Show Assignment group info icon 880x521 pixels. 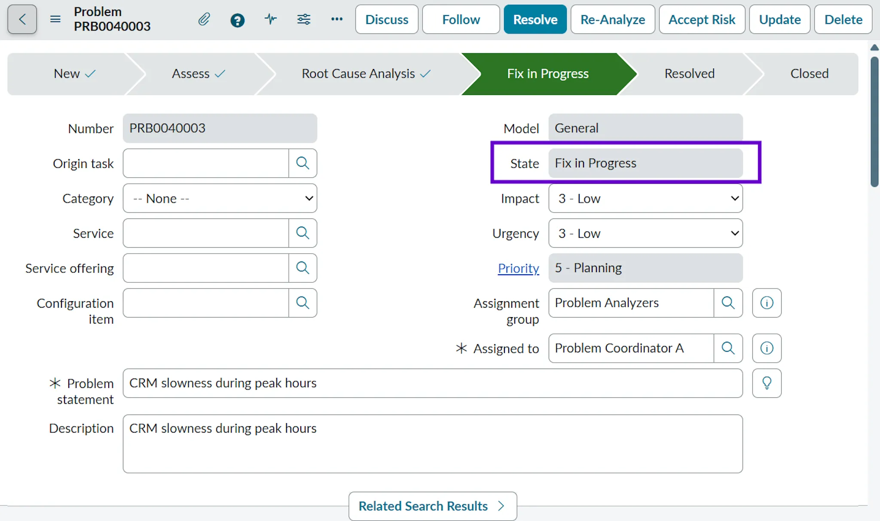click(x=767, y=303)
